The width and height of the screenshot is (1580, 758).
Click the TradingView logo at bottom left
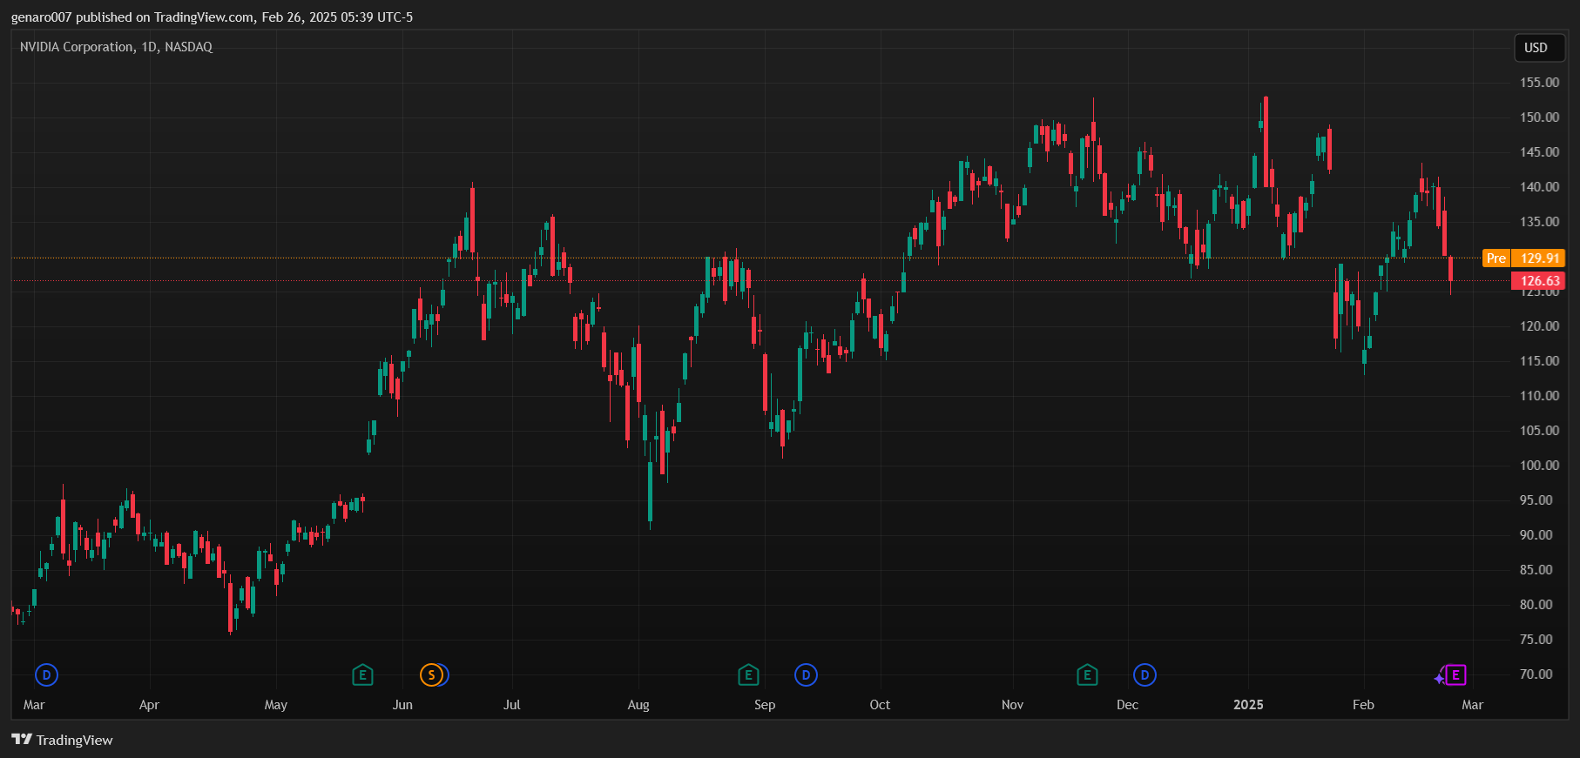point(62,740)
